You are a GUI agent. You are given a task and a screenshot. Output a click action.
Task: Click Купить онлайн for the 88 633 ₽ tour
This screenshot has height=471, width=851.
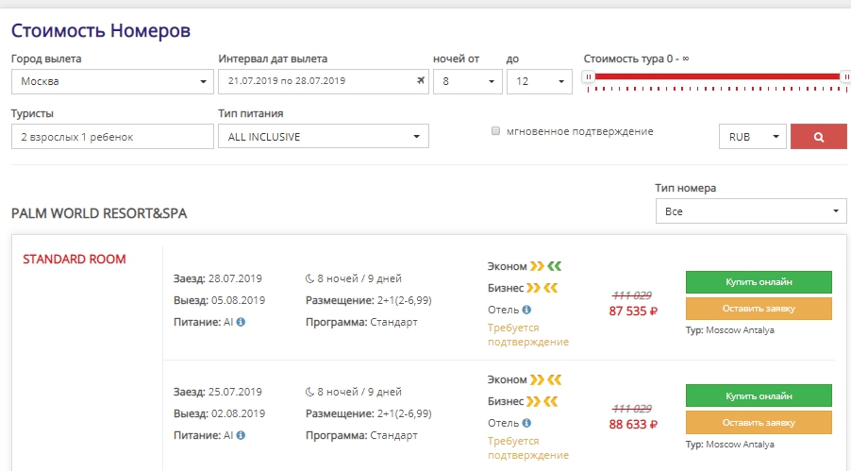(759, 396)
